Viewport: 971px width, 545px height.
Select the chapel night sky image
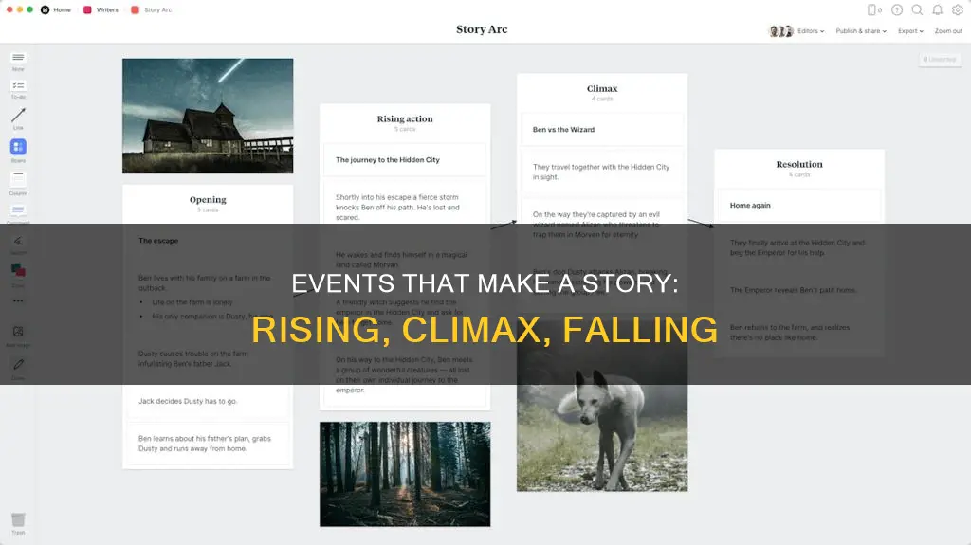point(208,116)
